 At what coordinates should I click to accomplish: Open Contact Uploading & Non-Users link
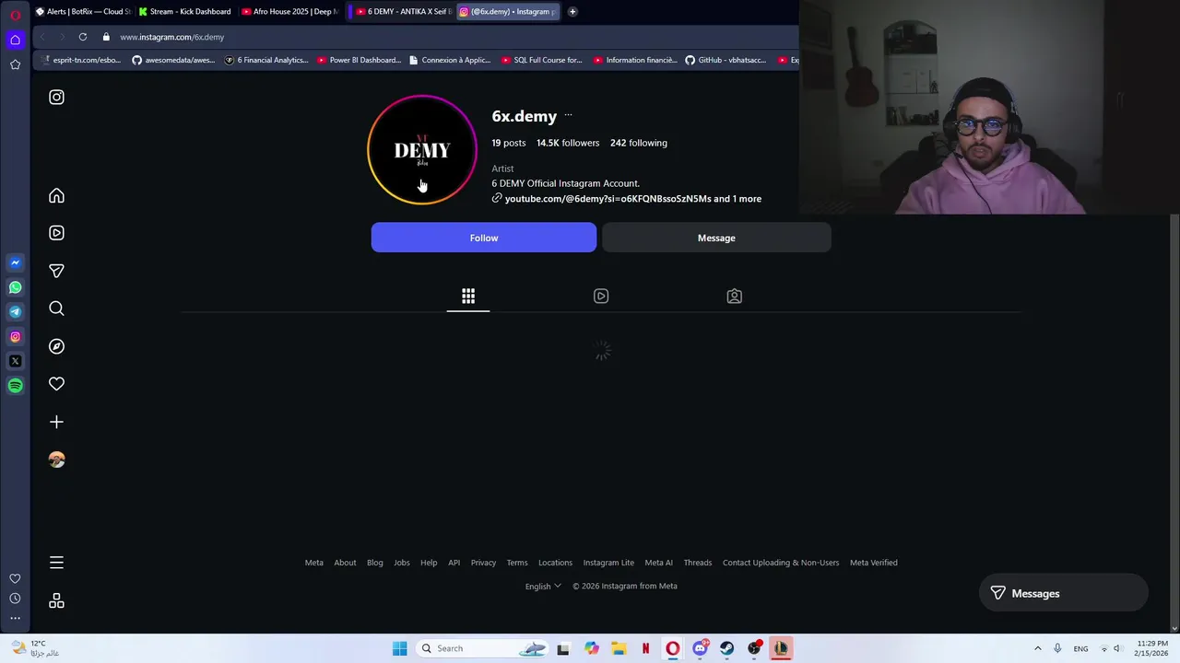[x=781, y=563]
